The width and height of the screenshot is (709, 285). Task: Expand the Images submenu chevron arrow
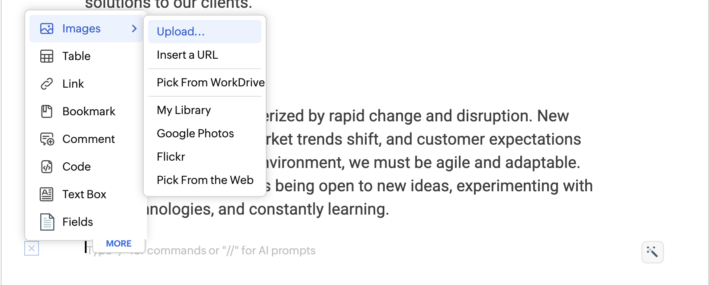click(x=134, y=28)
